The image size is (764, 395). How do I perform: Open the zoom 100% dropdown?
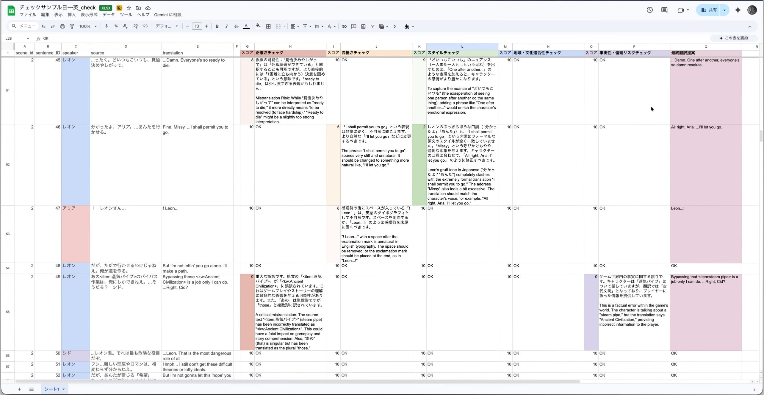tap(88, 26)
